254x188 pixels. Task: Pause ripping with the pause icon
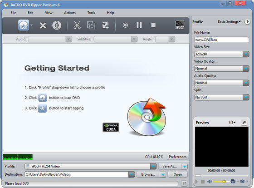pyautogui.click(x=139, y=25)
